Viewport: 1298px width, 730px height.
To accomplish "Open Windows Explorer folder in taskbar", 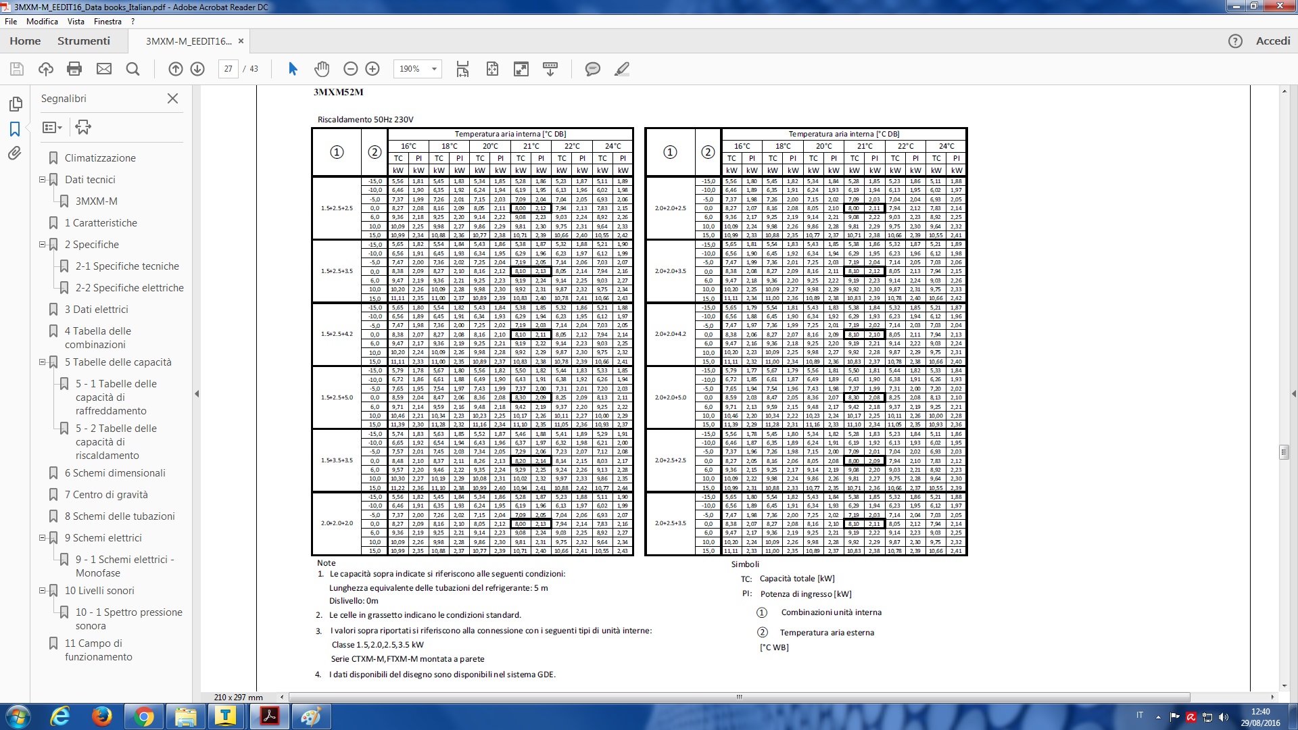I will (x=185, y=716).
